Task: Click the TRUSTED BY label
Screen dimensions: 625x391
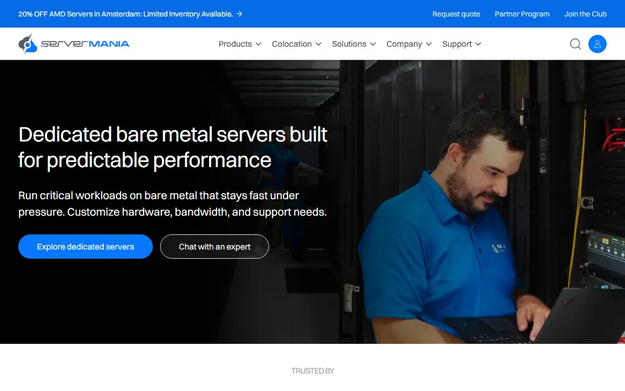Action: pos(312,371)
